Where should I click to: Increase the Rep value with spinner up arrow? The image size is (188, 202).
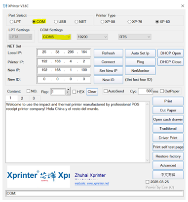[68, 90]
